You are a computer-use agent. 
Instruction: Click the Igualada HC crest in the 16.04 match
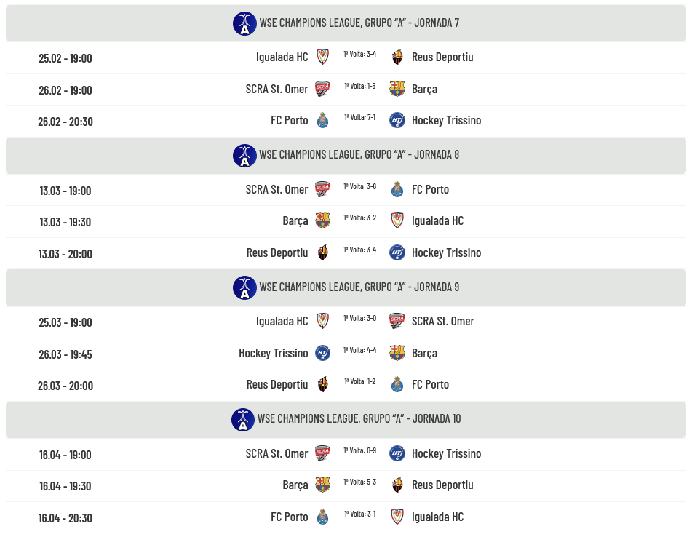click(397, 517)
